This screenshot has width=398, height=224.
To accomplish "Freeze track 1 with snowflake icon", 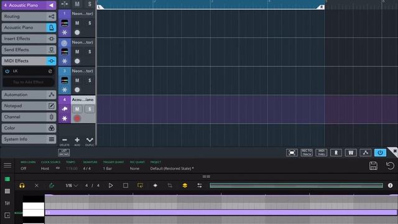I will 65,32.
